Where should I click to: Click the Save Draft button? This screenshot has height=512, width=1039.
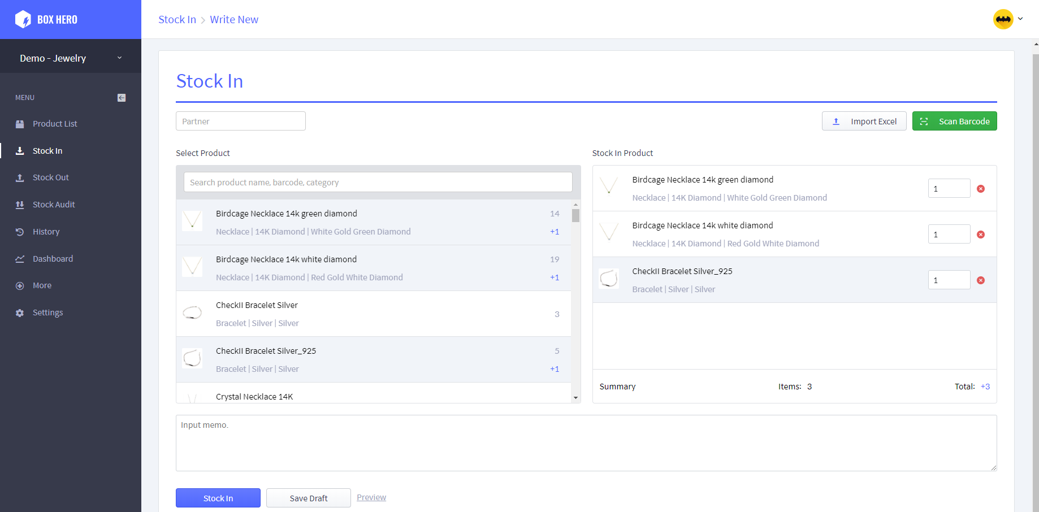(309, 498)
